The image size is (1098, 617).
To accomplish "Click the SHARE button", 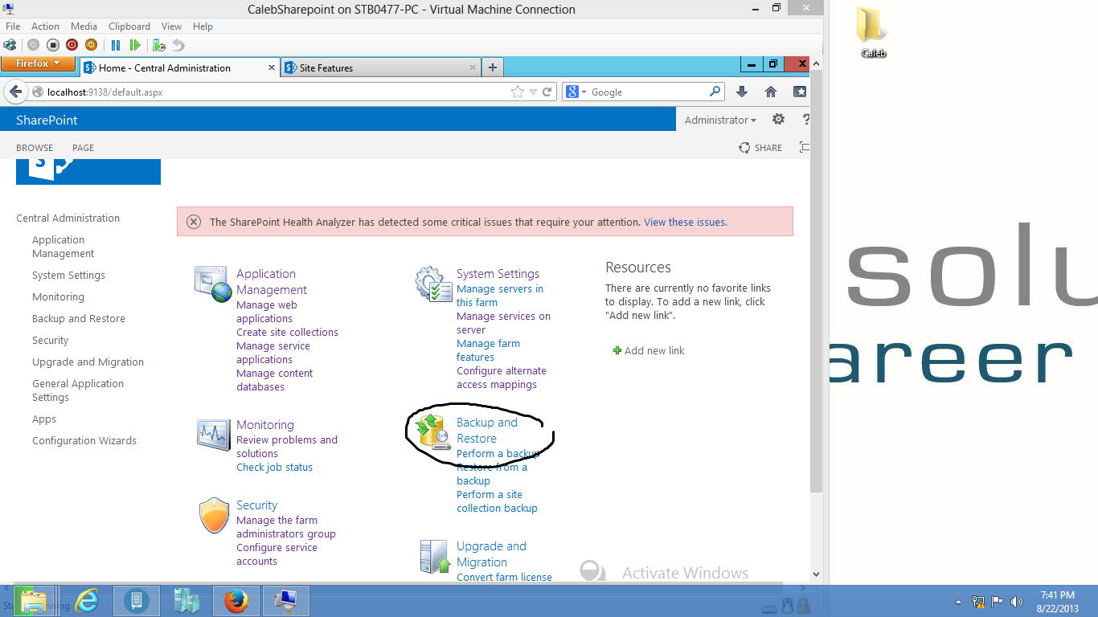I will [760, 148].
